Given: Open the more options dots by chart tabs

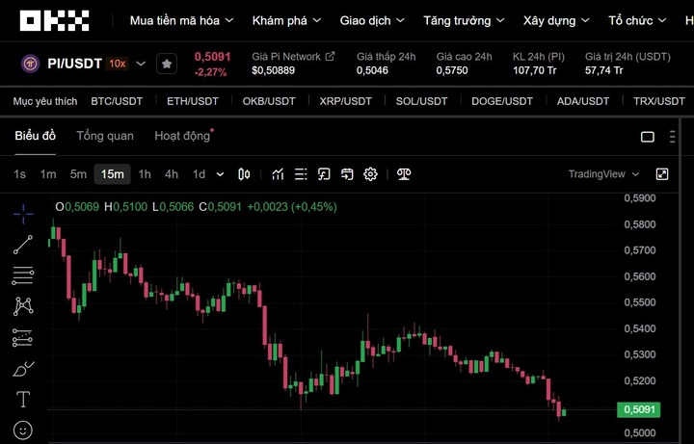Looking at the screenshot, I should point(673,137).
